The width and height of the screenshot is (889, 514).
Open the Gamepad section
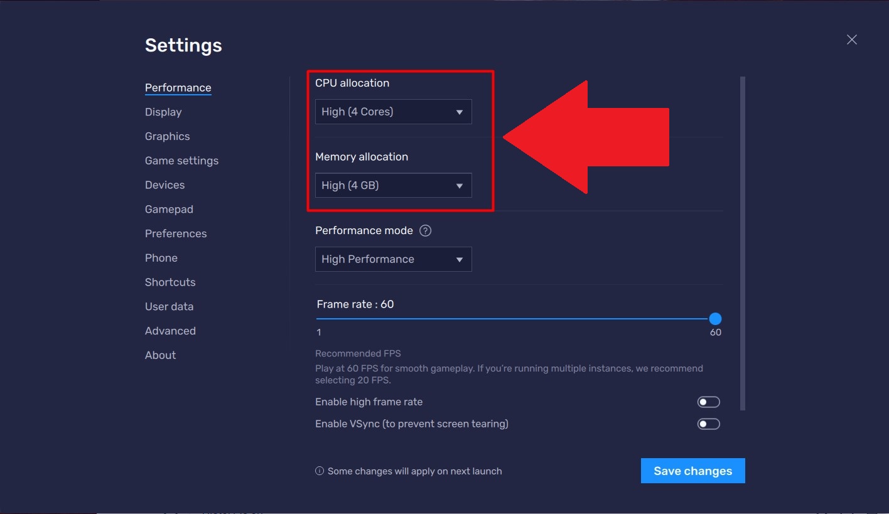point(169,209)
